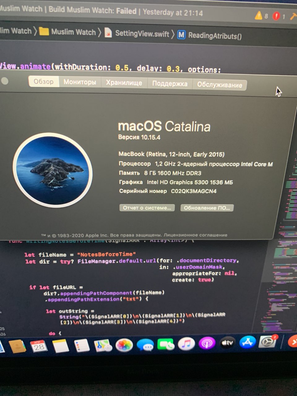Click the Intel Core M processor line

tap(196, 164)
